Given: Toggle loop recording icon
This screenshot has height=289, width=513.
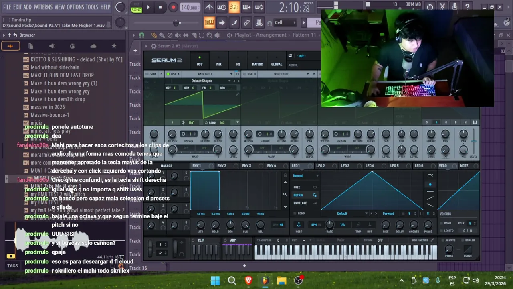Looking at the screenshot, I should coord(259,7).
